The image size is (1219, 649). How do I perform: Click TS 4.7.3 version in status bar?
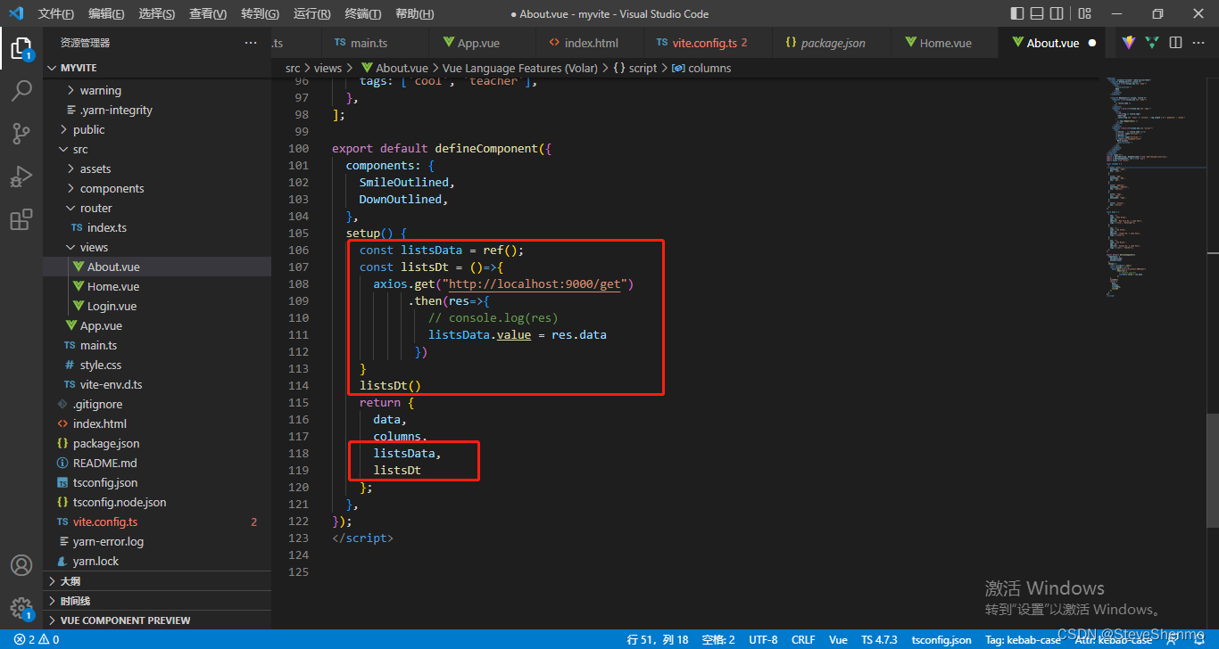[880, 639]
